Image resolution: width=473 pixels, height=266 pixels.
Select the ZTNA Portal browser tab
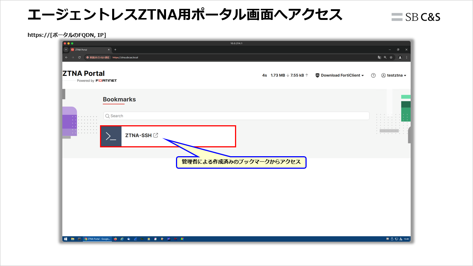90,49
